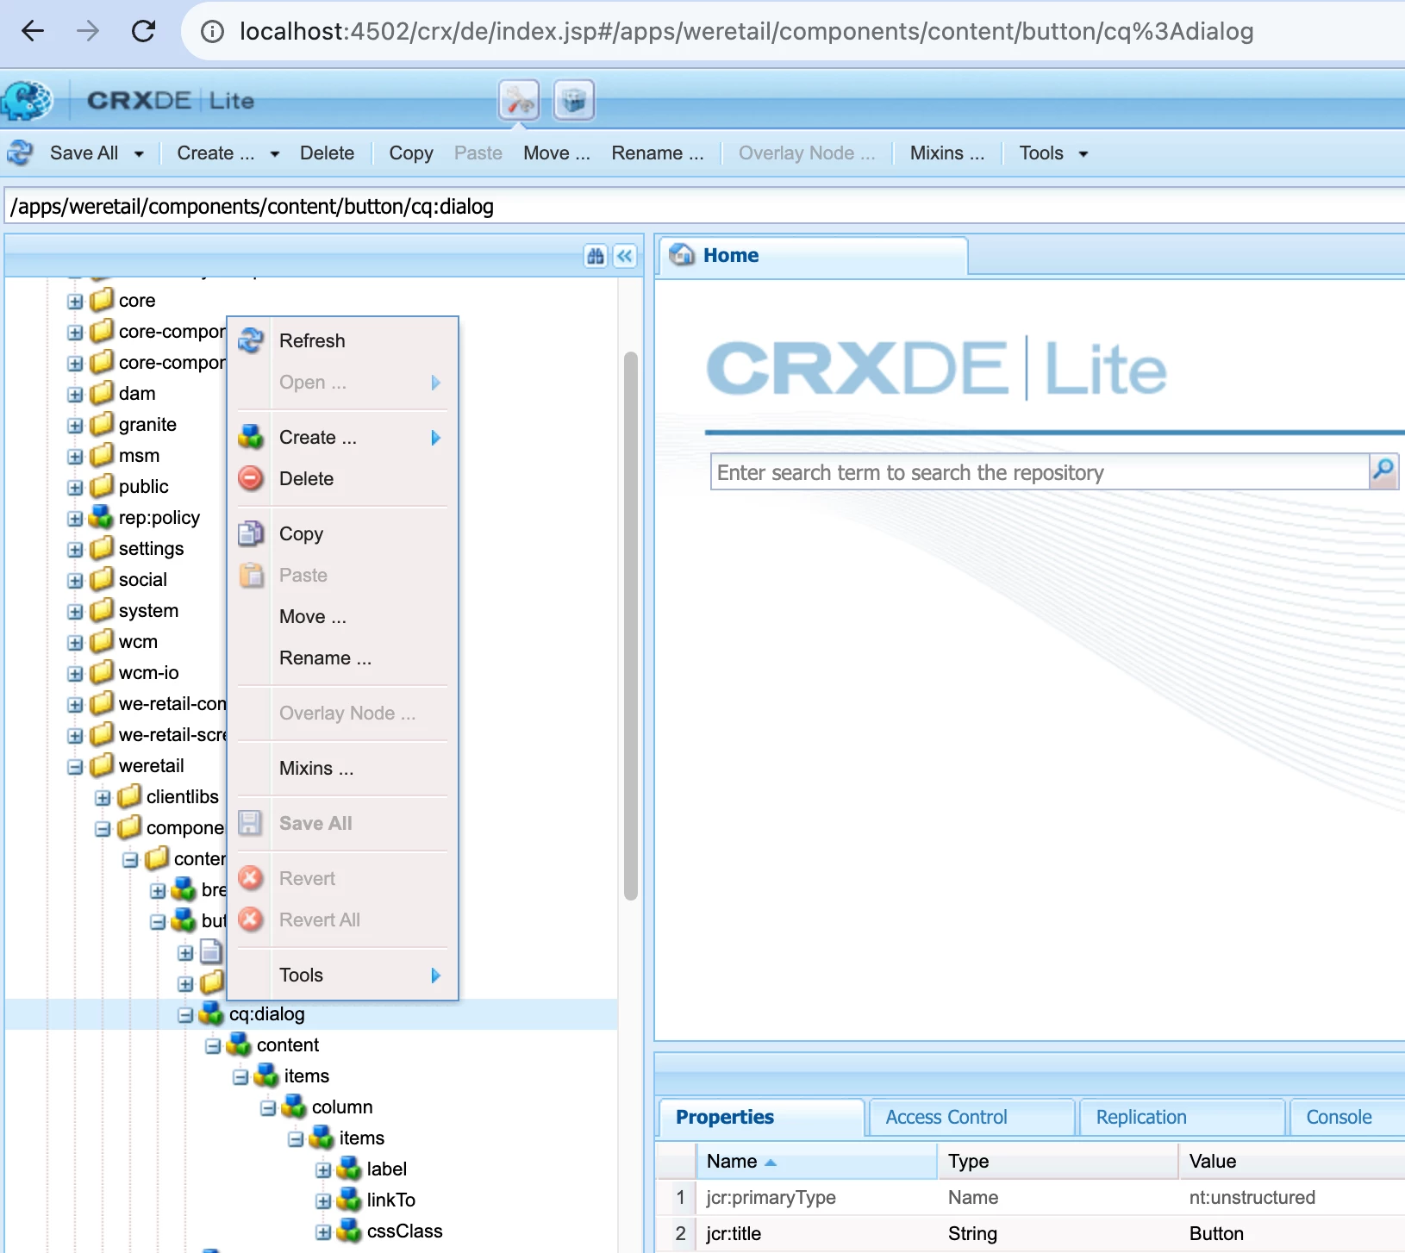
Task: Select the wcm-io folder in tree
Action: 148,672
